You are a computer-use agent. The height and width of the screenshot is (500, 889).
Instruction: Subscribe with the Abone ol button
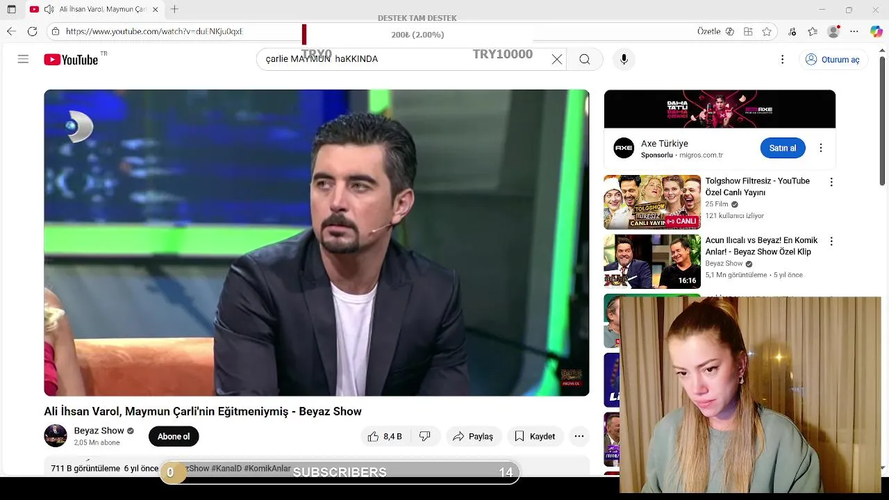(174, 436)
